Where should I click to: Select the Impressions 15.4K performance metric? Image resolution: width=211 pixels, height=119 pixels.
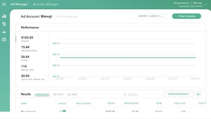tap(29, 48)
